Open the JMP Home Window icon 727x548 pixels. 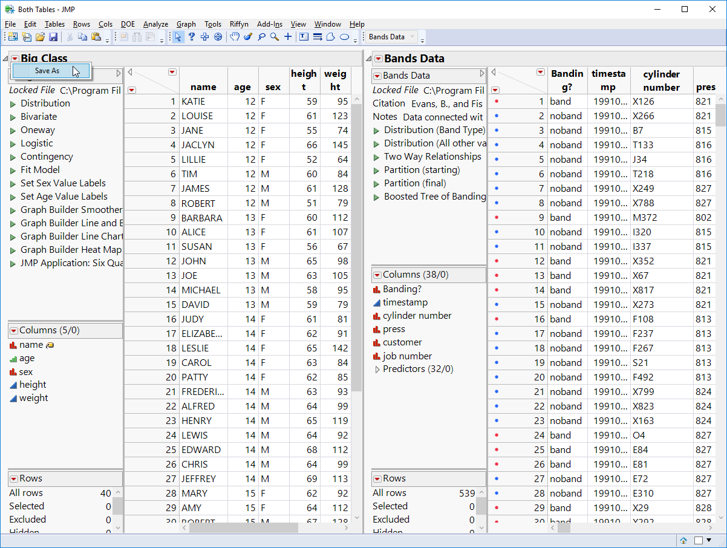tap(683, 540)
